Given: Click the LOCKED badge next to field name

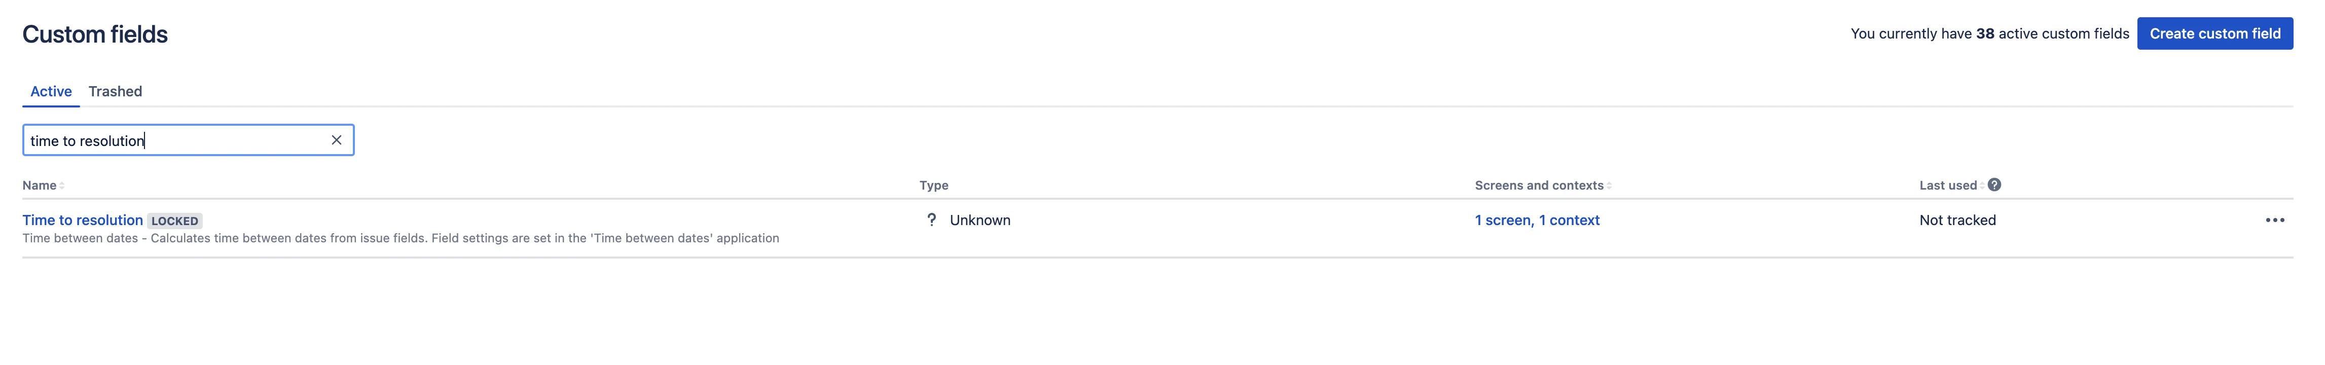Looking at the screenshot, I should pos(175,222).
